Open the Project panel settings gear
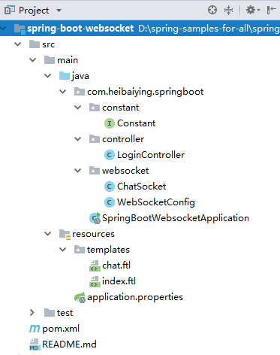Screen dimensions: 280x355 (253, 10)
